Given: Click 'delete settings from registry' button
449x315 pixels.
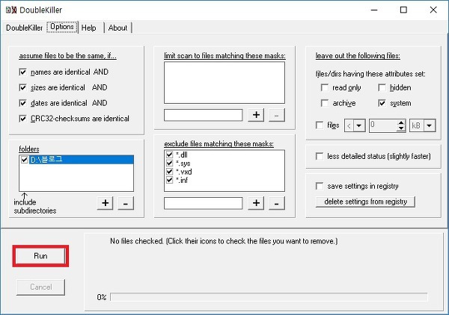Looking at the screenshot, I should (365, 202).
